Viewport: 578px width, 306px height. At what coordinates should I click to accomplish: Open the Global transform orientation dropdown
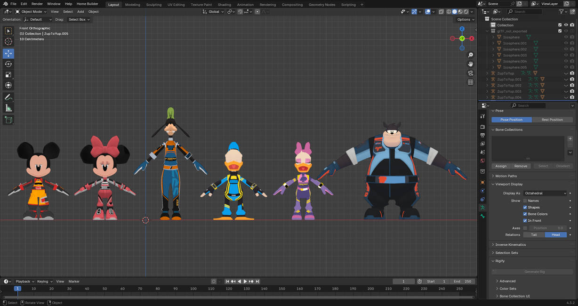214,11
